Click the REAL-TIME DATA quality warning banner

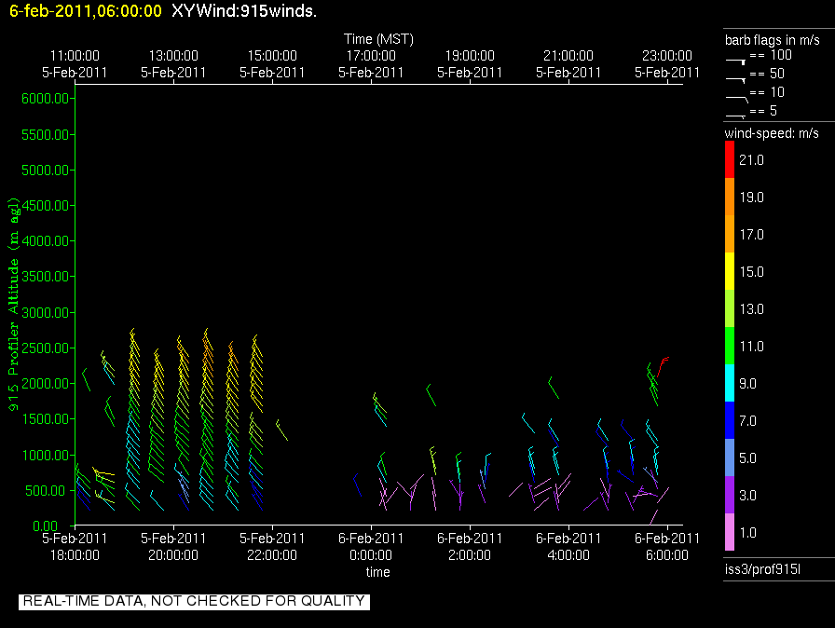[x=194, y=601]
